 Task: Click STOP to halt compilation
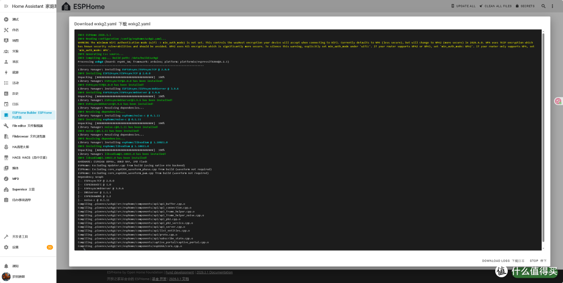(x=538, y=261)
